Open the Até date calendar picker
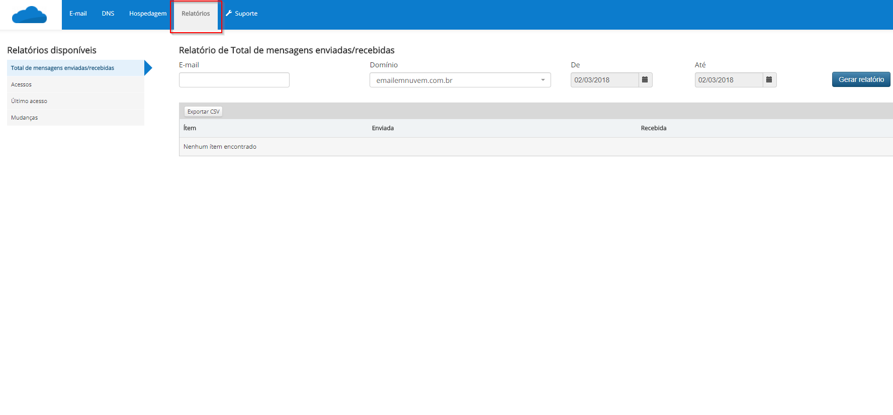Image resolution: width=893 pixels, height=415 pixels. 769,80
